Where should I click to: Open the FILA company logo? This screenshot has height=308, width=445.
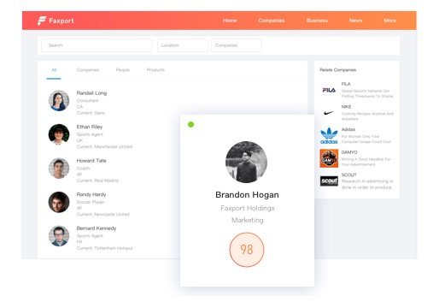click(x=329, y=90)
